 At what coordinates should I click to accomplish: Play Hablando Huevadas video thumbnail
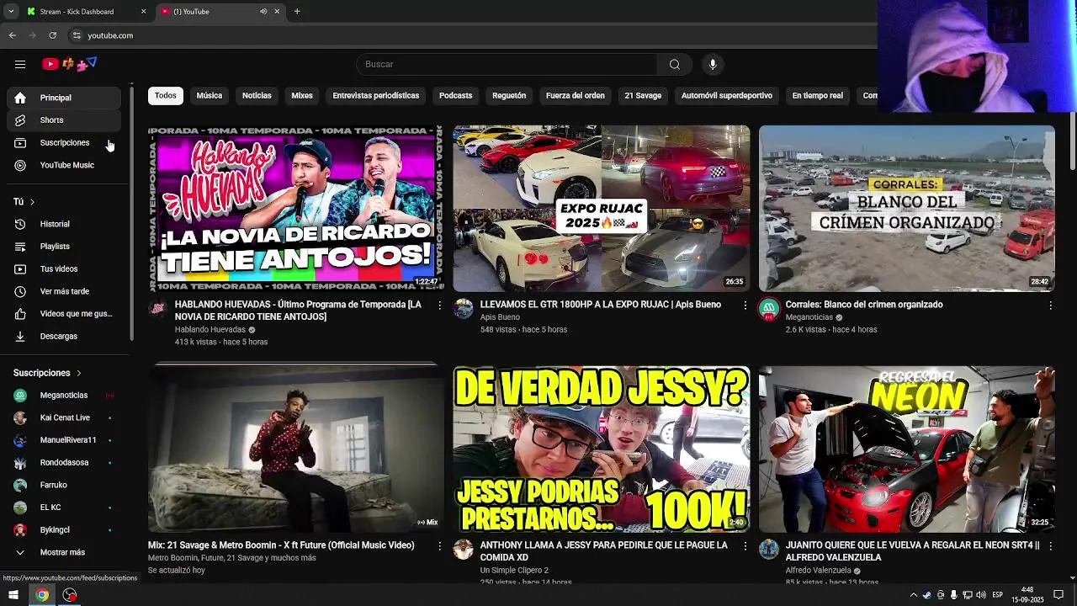(x=296, y=209)
